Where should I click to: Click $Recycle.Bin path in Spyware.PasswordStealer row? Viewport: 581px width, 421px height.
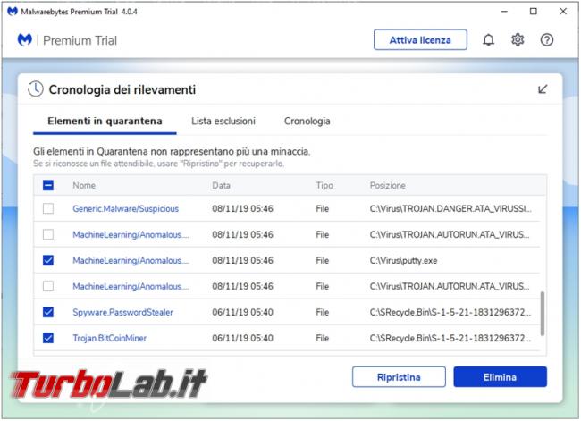tap(450, 312)
